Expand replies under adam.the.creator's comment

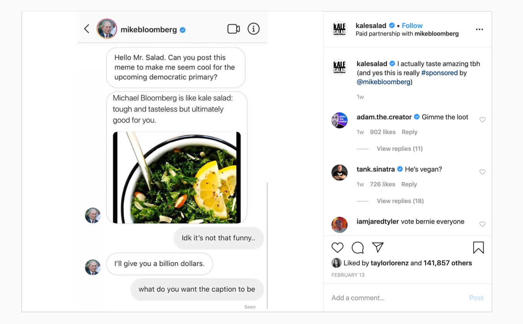(x=399, y=148)
